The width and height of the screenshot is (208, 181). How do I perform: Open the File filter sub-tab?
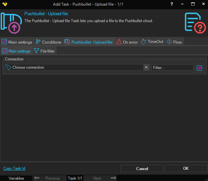pos(44,51)
